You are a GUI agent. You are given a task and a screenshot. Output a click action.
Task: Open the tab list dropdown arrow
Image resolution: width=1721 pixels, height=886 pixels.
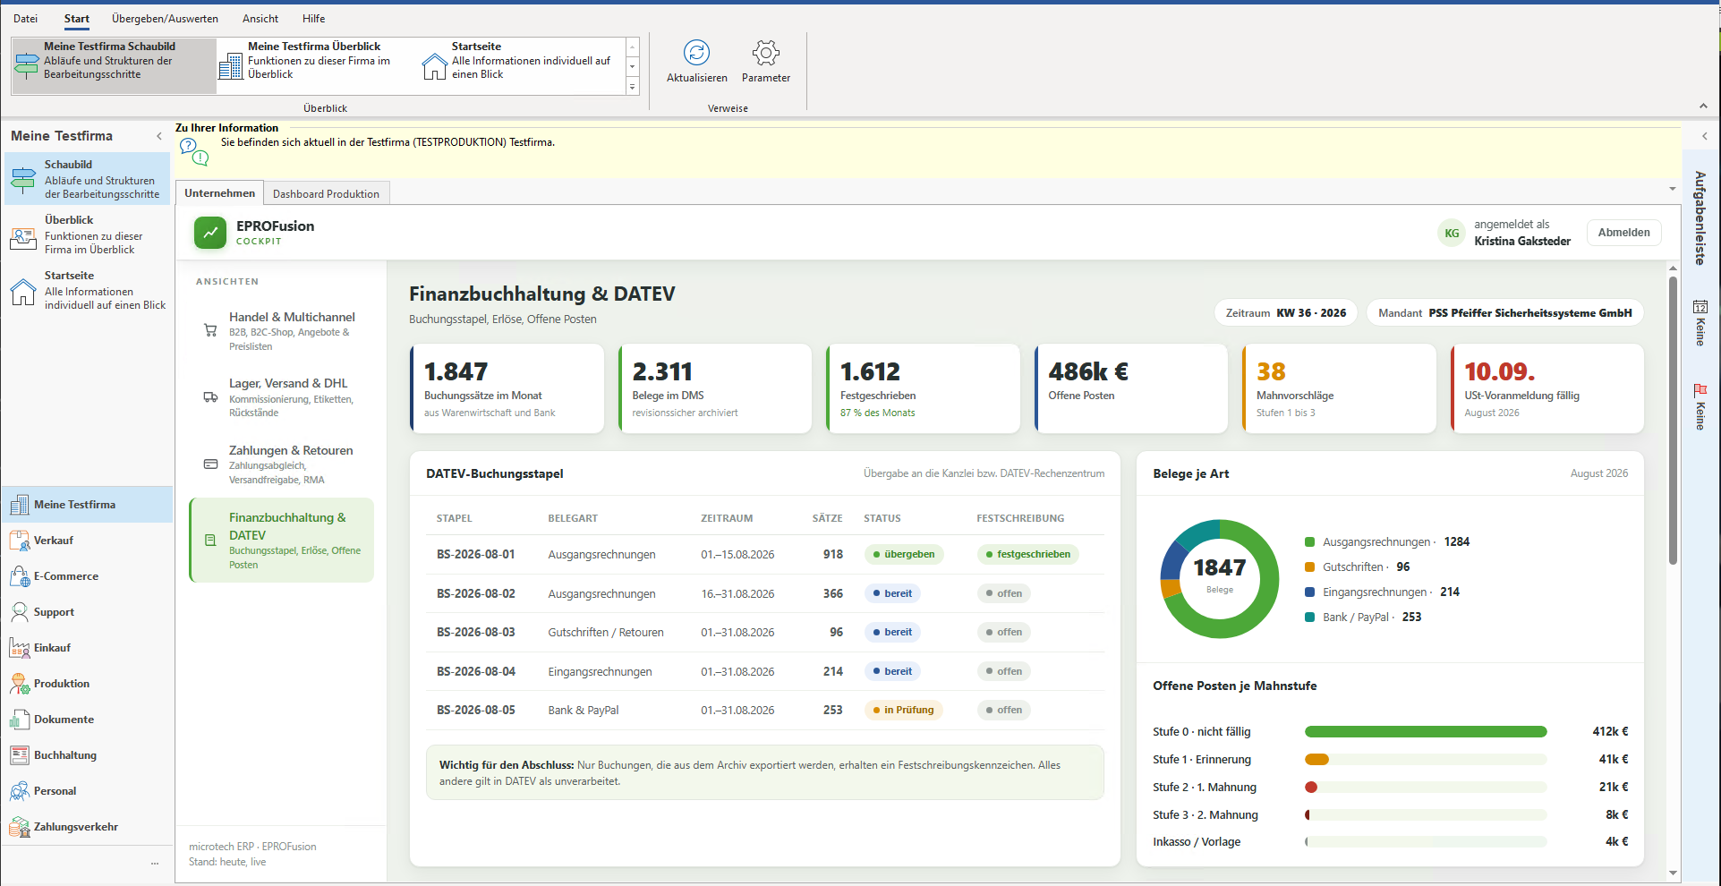(x=1672, y=189)
